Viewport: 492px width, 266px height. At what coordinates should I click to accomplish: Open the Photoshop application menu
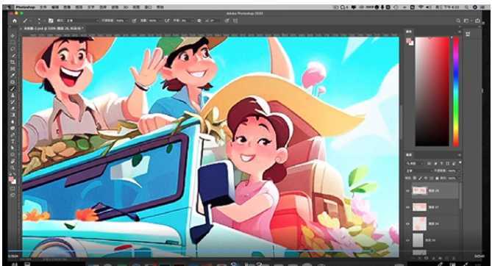pyautogui.click(x=25, y=7)
